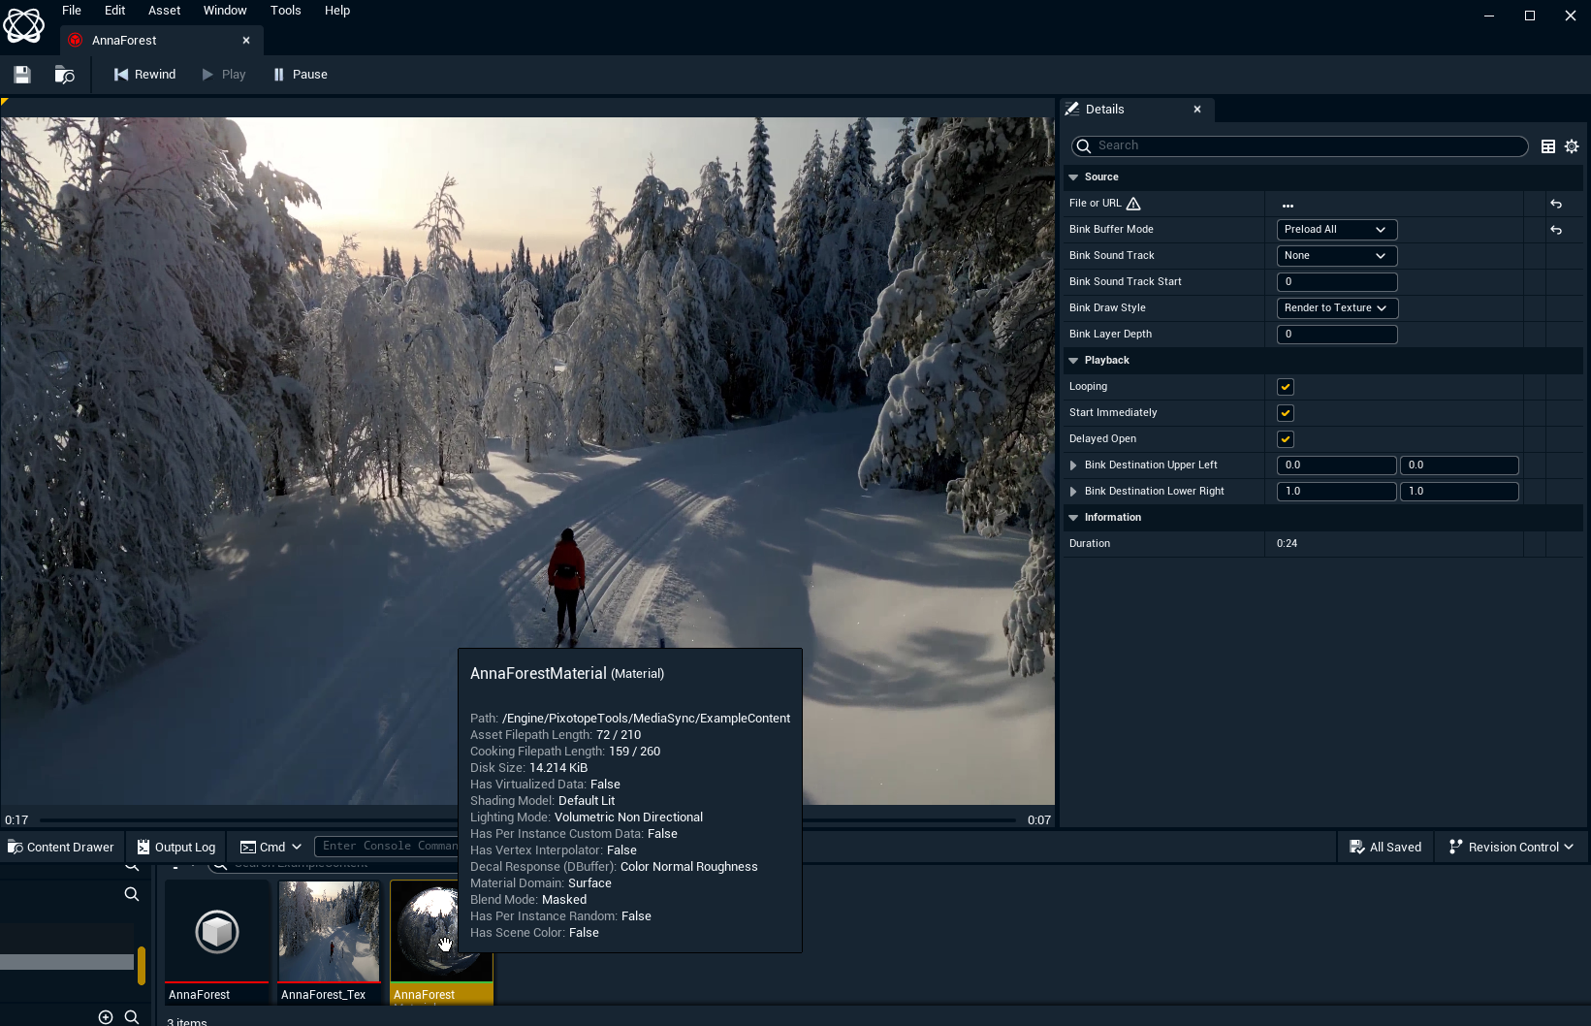Screen dimensions: 1591x1026
Task: Open the Output Log panel
Action: click(175, 847)
